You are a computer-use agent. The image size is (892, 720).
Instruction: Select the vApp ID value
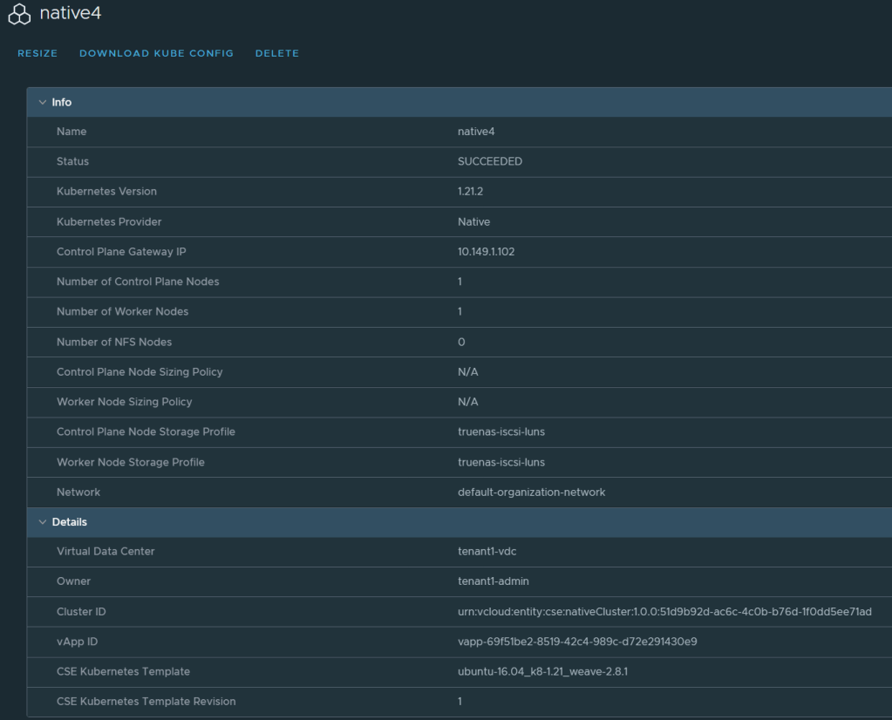pos(576,642)
